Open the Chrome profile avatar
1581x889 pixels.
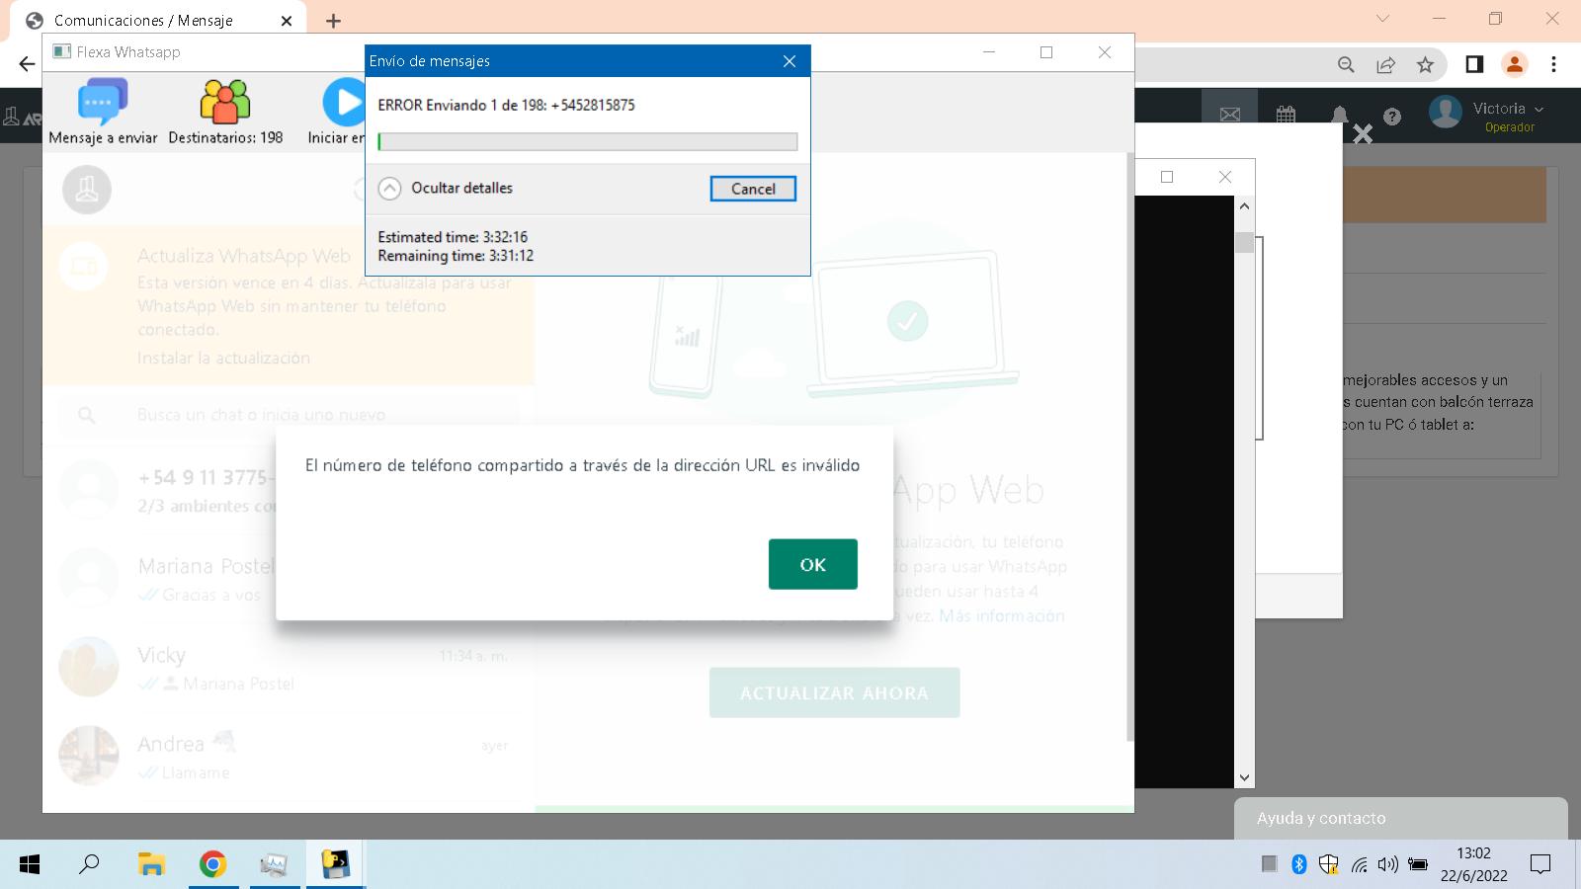point(1514,64)
